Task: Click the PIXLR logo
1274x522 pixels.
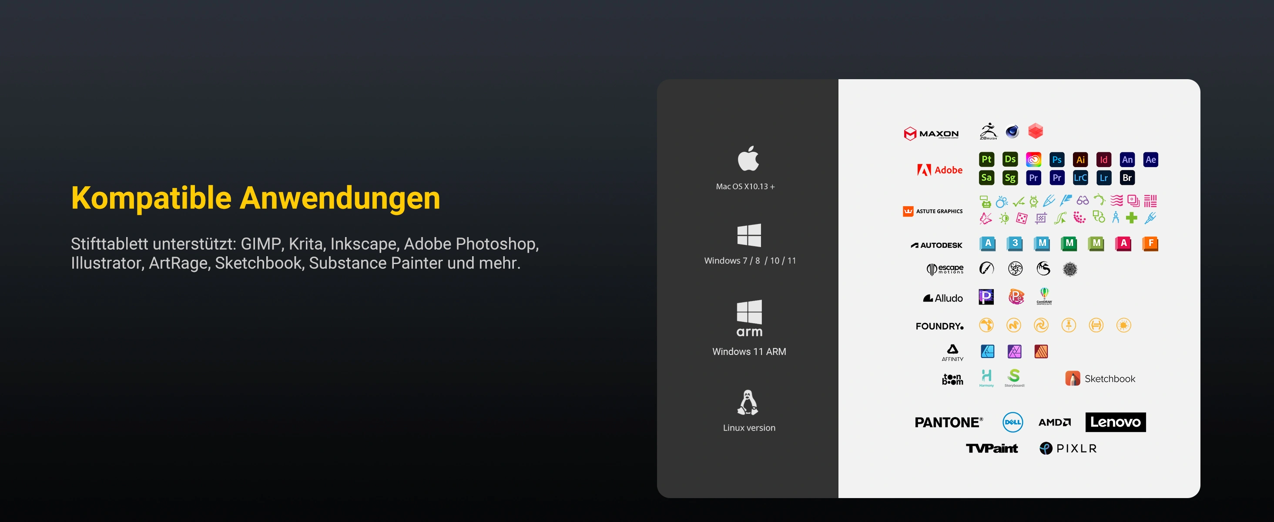Action: (1068, 448)
